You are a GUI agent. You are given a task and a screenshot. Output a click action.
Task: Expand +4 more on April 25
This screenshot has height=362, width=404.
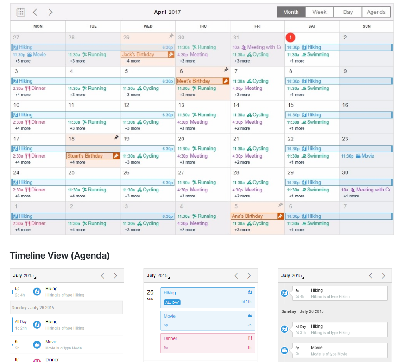pos(77,196)
